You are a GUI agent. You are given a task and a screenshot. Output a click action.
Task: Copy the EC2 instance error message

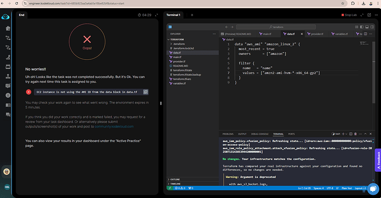pos(145,92)
